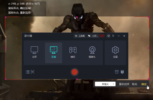The image size is (153, 100).
Task: Open the recordings list icon
Action: coord(28,72)
